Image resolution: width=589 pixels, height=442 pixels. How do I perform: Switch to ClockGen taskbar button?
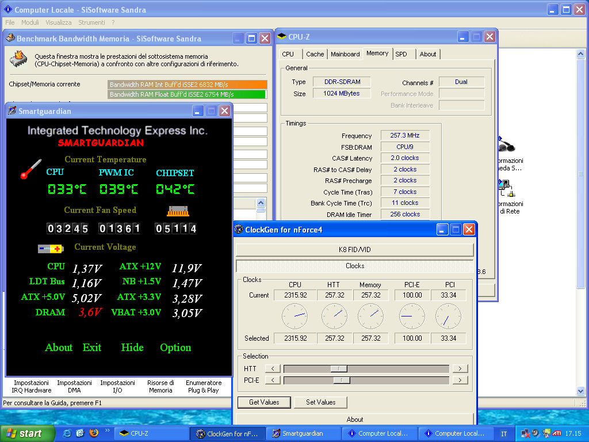coord(228,434)
